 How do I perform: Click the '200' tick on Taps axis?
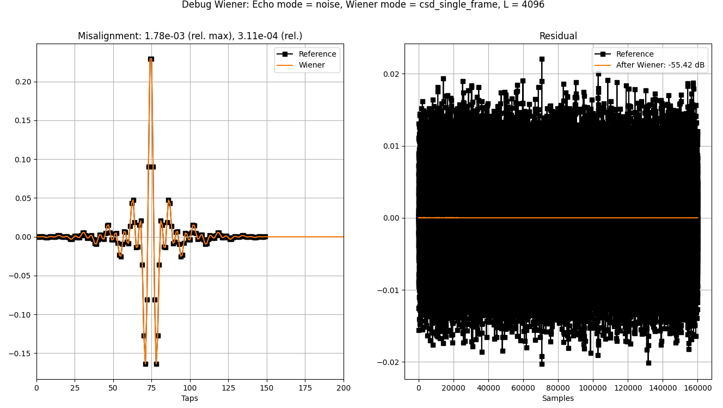[x=344, y=388]
